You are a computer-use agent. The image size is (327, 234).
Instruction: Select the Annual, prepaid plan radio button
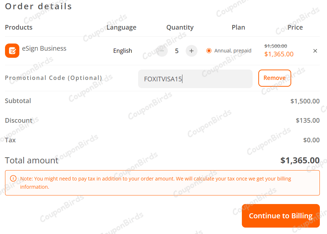pyautogui.click(x=209, y=51)
